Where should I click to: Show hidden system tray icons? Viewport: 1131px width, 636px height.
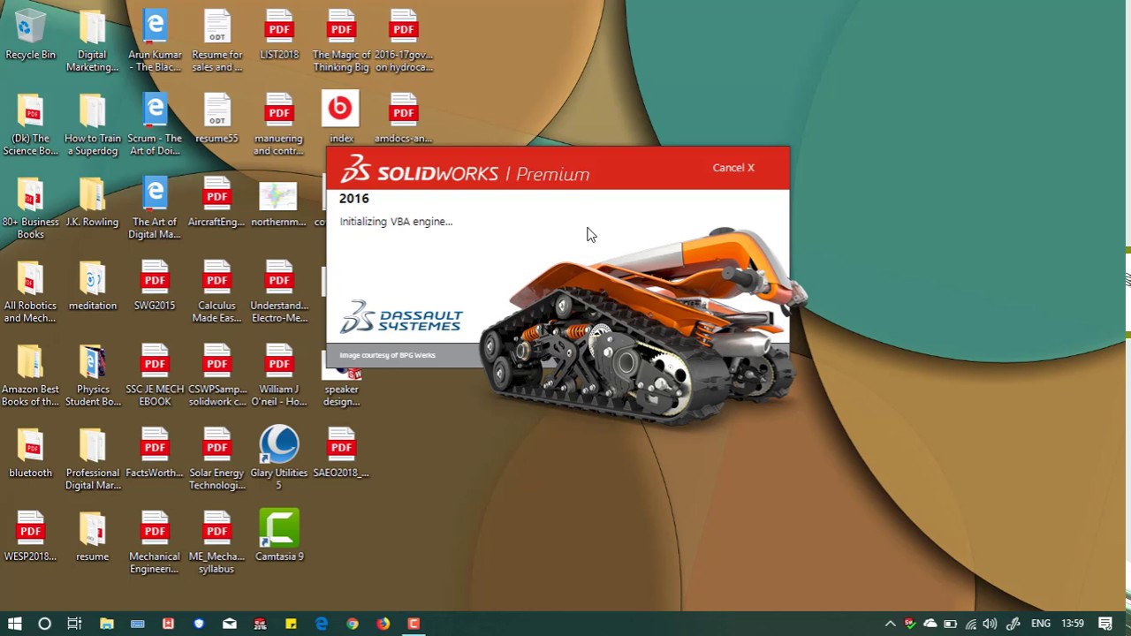click(890, 624)
